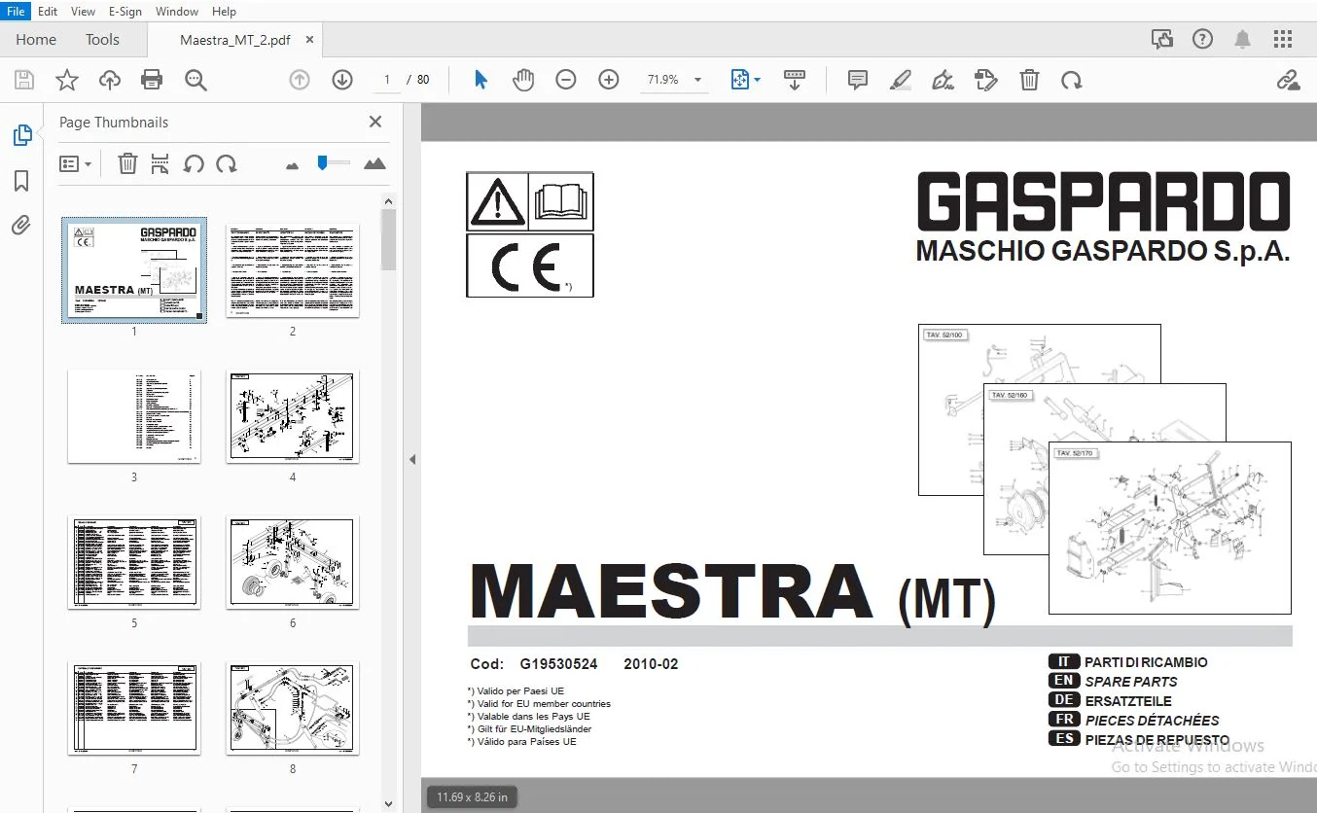Image resolution: width=1317 pixels, height=813 pixels.
Task: Show the Page Thumbnails panel icon in the sidebar
Action: (x=21, y=135)
